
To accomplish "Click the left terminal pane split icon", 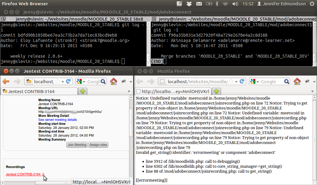I will tap(4, 19).
